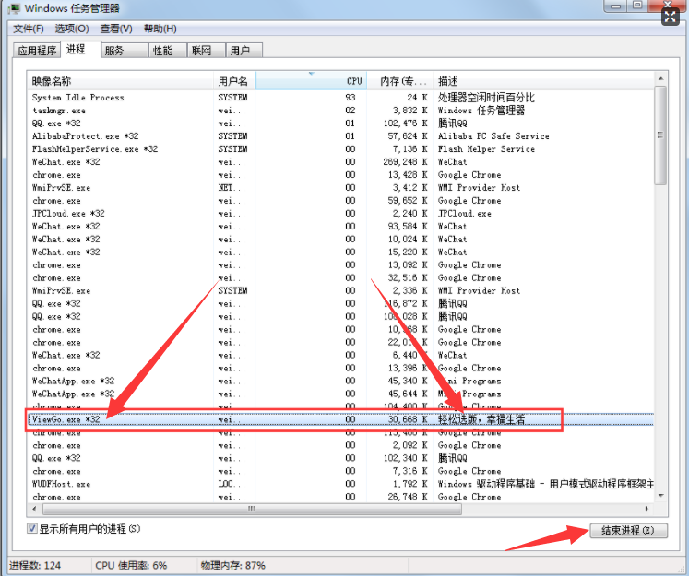
Task: Select WeChat.exe with 93,584 K memory
Action: [x=340, y=226]
